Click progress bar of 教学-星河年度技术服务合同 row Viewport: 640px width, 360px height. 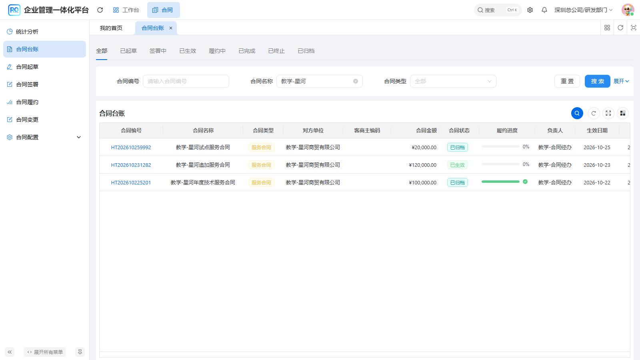tap(500, 182)
